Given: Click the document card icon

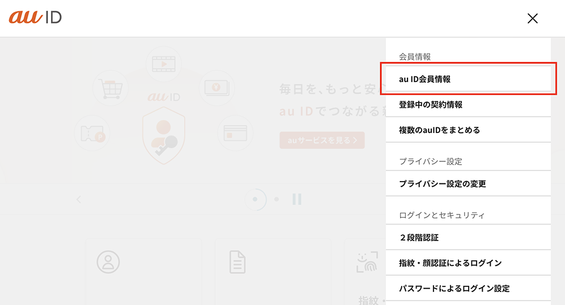Looking at the screenshot, I should pyautogui.click(x=237, y=262).
